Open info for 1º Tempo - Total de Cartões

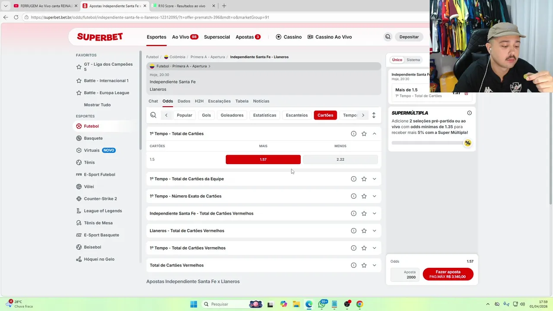(x=353, y=133)
